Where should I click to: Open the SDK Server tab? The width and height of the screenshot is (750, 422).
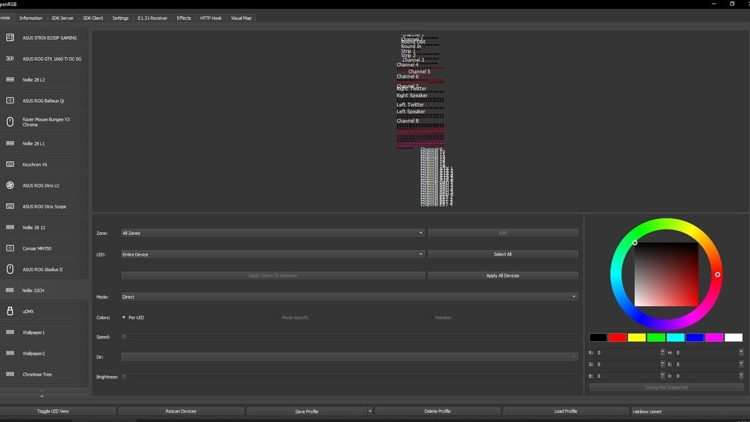coord(62,18)
